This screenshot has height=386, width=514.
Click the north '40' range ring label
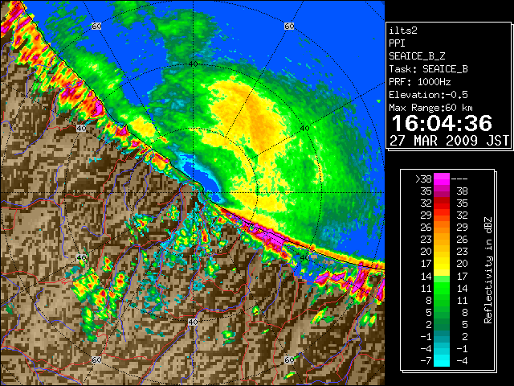click(x=193, y=64)
